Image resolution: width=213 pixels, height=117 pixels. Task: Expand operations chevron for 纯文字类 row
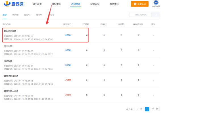(154, 50)
